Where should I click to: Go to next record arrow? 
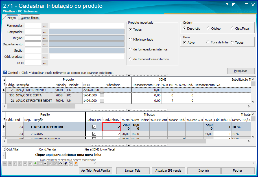click(x=20, y=163)
